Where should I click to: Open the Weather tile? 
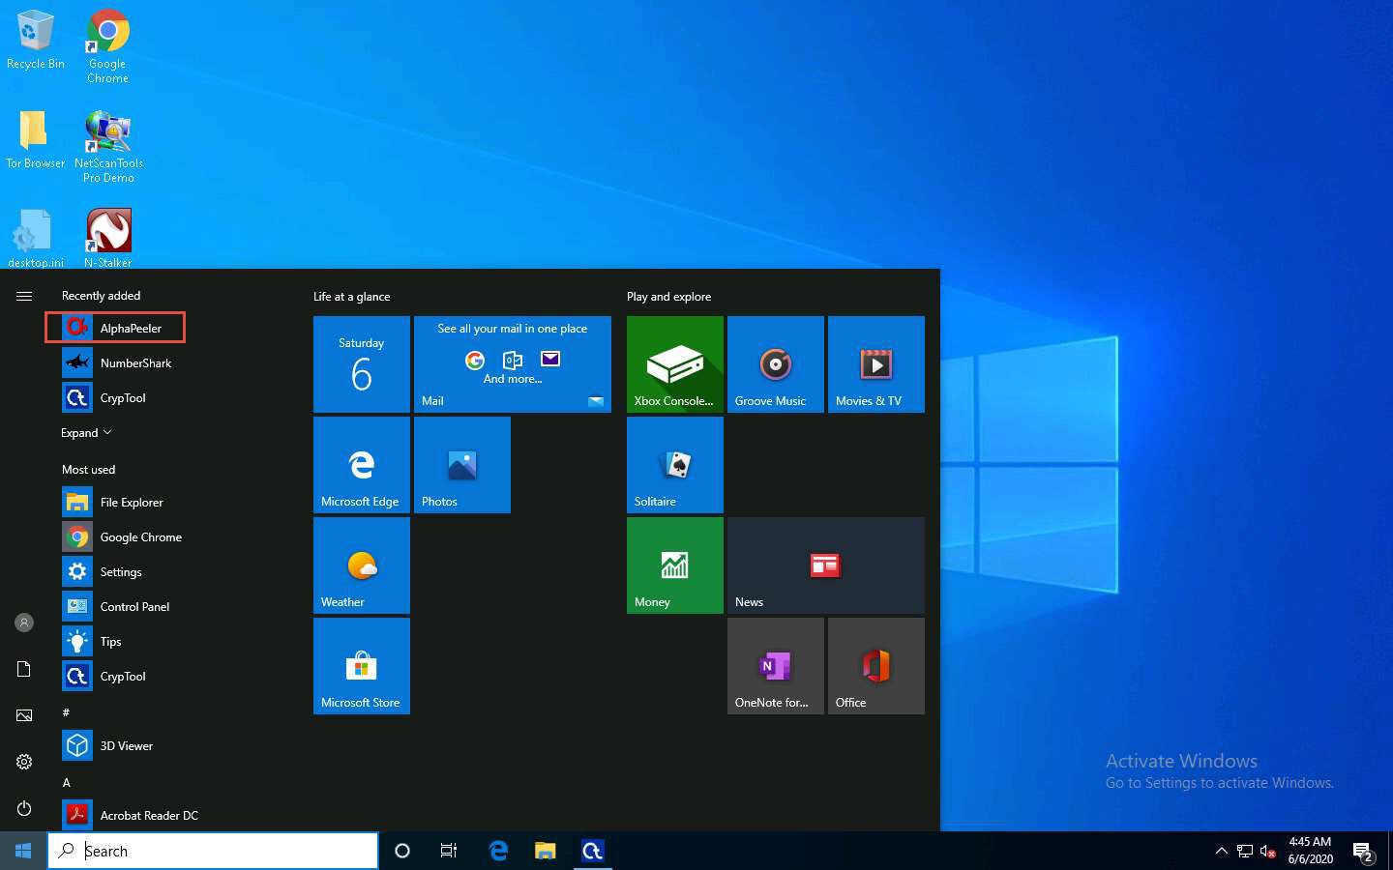coord(362,565)
